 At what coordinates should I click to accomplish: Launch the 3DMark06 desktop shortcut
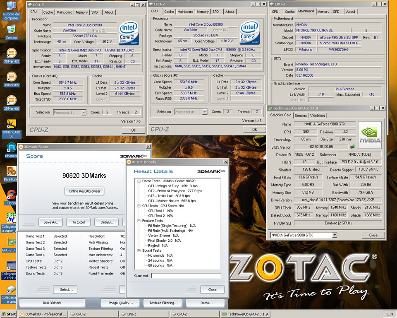pos(12,103)
